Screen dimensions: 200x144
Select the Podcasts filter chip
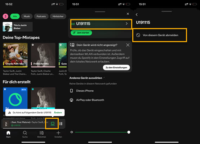click(x=41, y=16)
